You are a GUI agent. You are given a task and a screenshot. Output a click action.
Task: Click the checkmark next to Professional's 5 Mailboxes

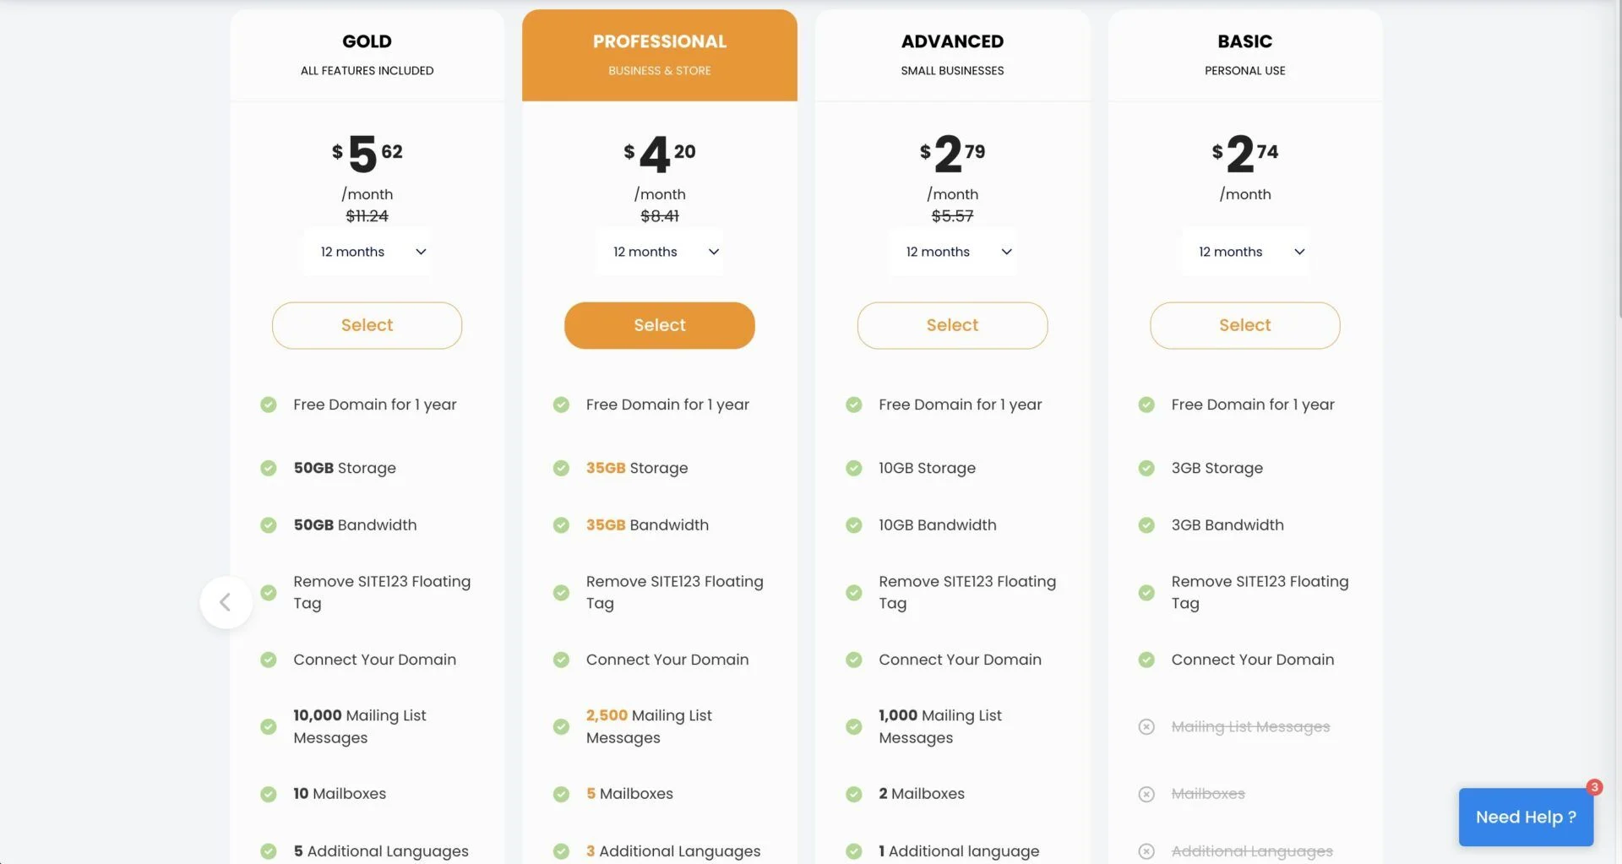click(x=562, y=793)
